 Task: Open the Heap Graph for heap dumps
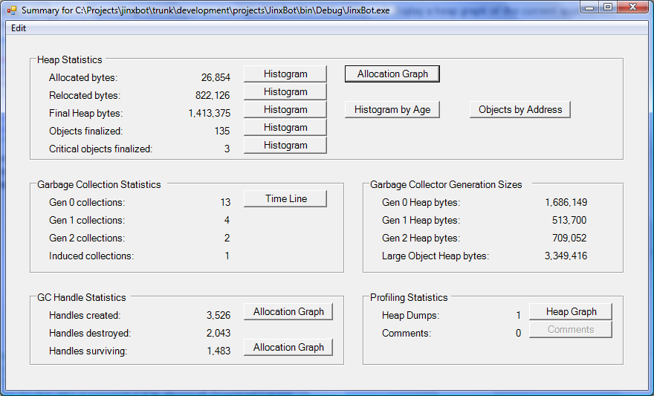(x=571, y=312)
